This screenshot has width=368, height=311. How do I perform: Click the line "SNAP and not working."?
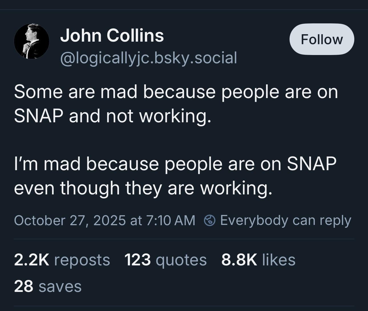[112, 116]
